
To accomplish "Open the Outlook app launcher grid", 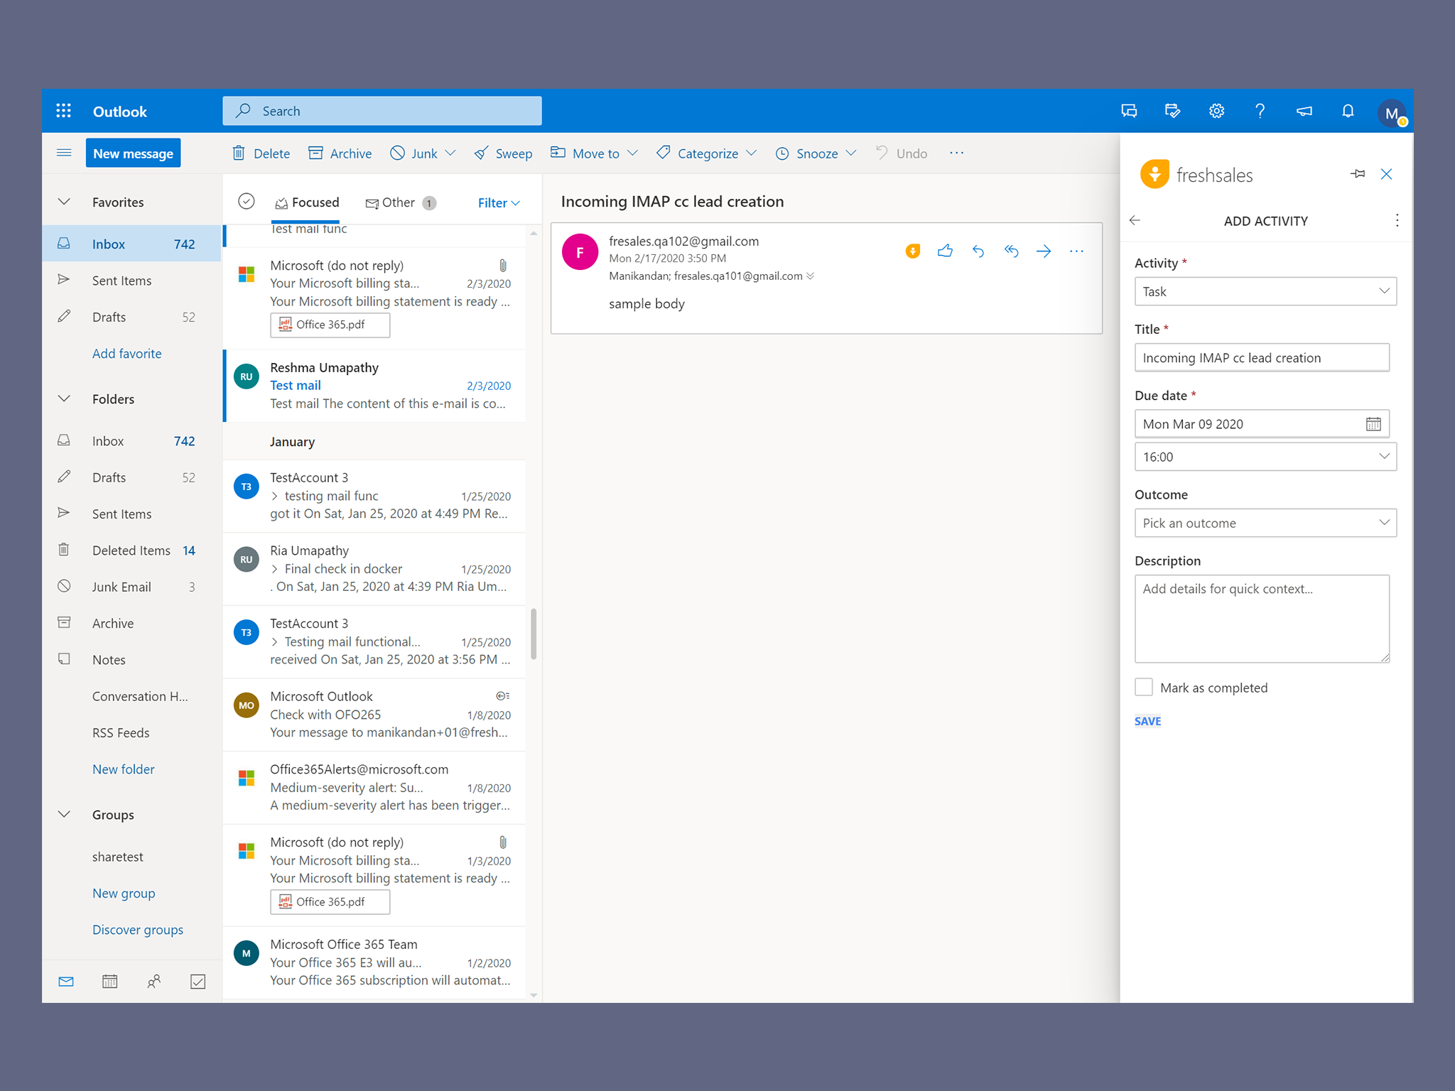I will pyautogui.click(x=63, y=111).
